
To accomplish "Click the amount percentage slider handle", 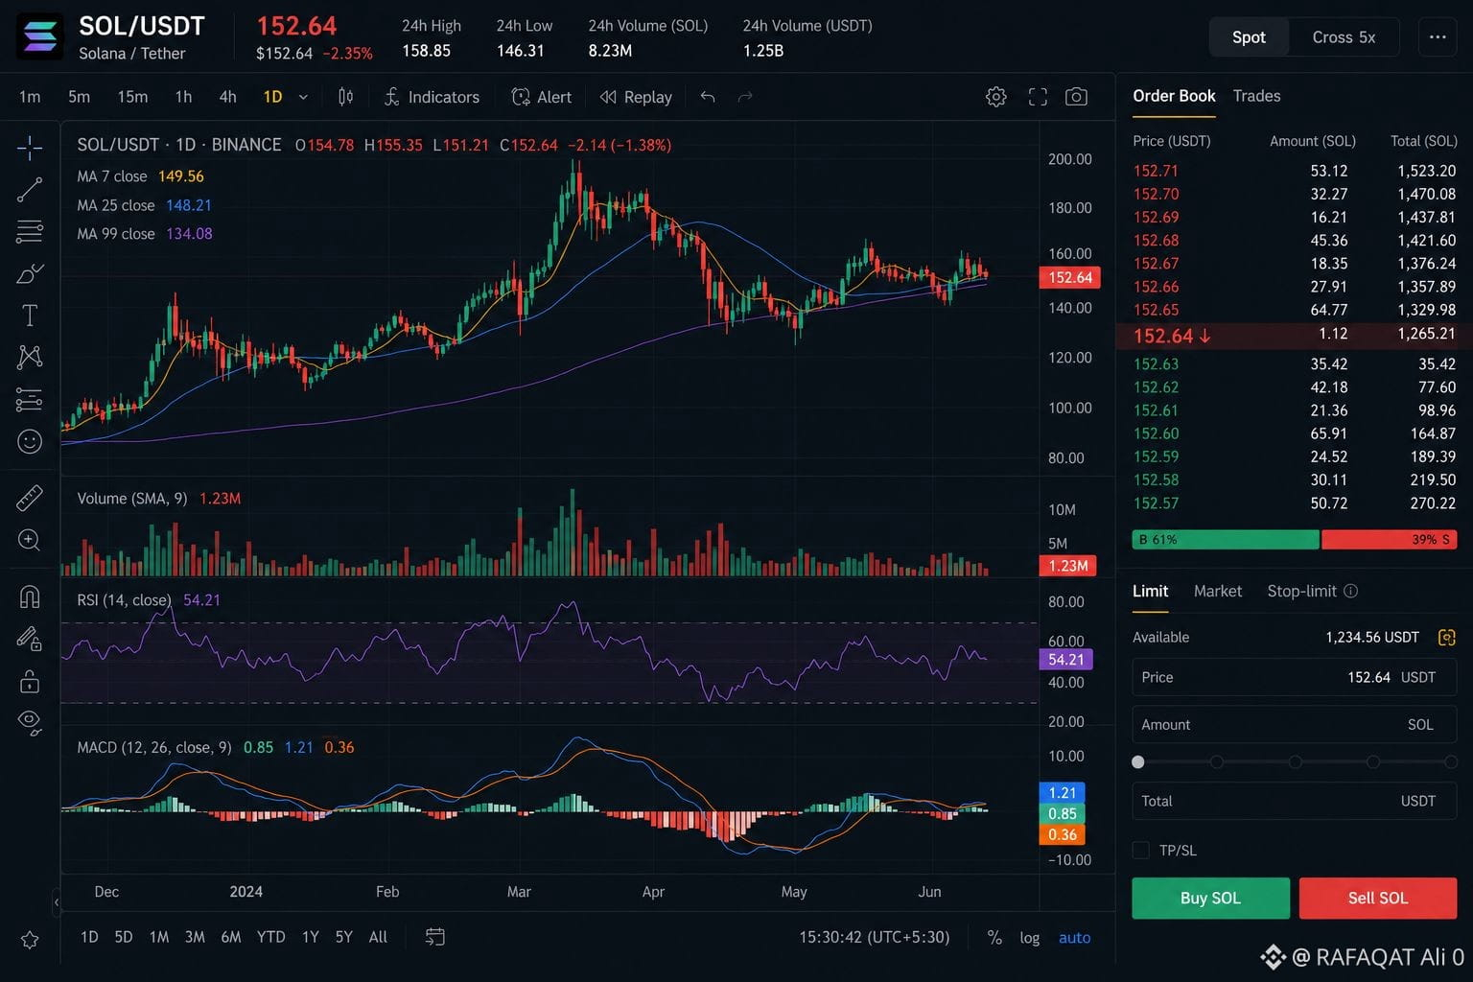I will [x=1138, y=762].
